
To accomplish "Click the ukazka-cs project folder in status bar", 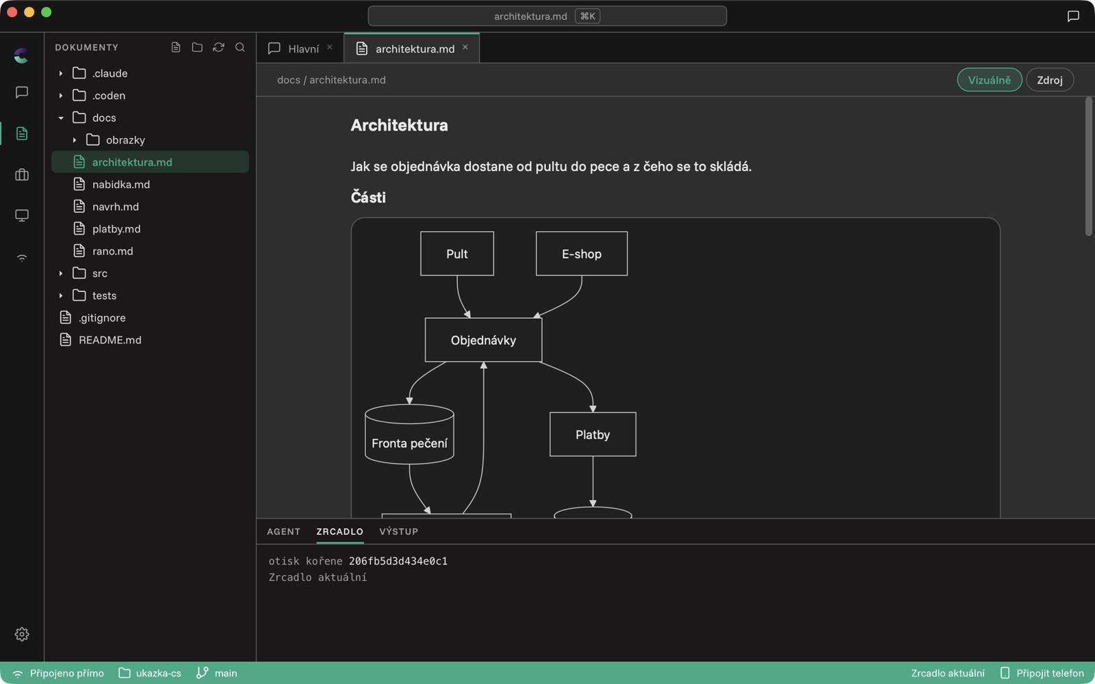I will 150,673.
